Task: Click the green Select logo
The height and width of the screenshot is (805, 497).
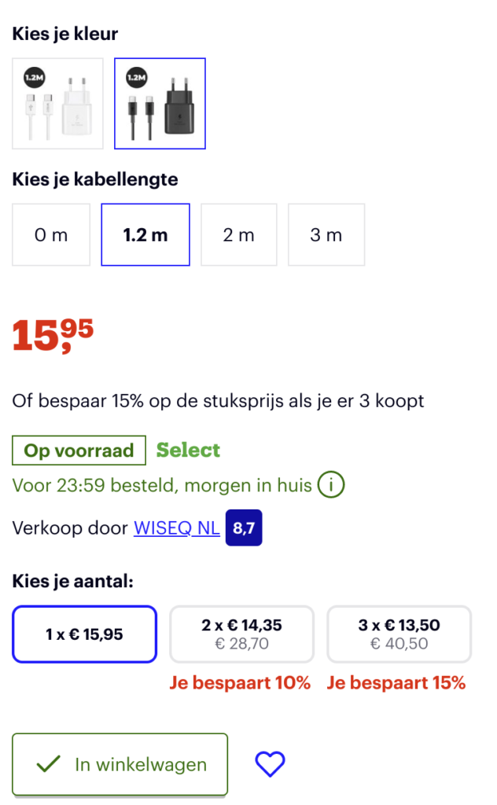Action: (x=188, y=450)
